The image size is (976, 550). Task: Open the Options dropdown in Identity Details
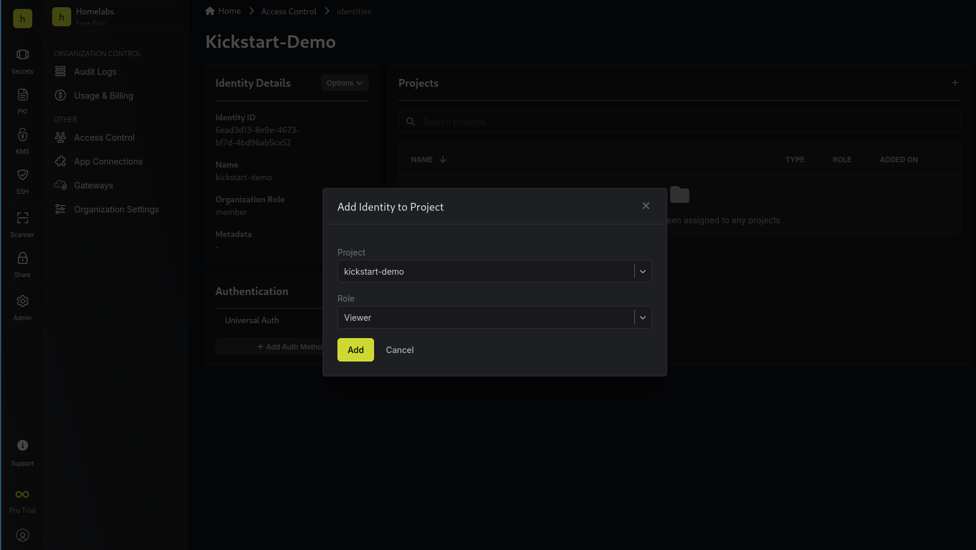pyautogui.click(x=345, y=83)
